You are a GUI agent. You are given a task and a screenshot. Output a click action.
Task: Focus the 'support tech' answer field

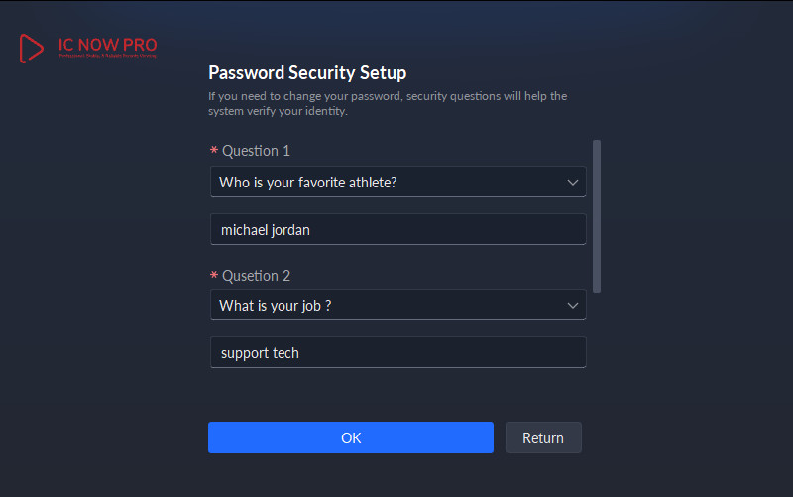coord(396,352)
